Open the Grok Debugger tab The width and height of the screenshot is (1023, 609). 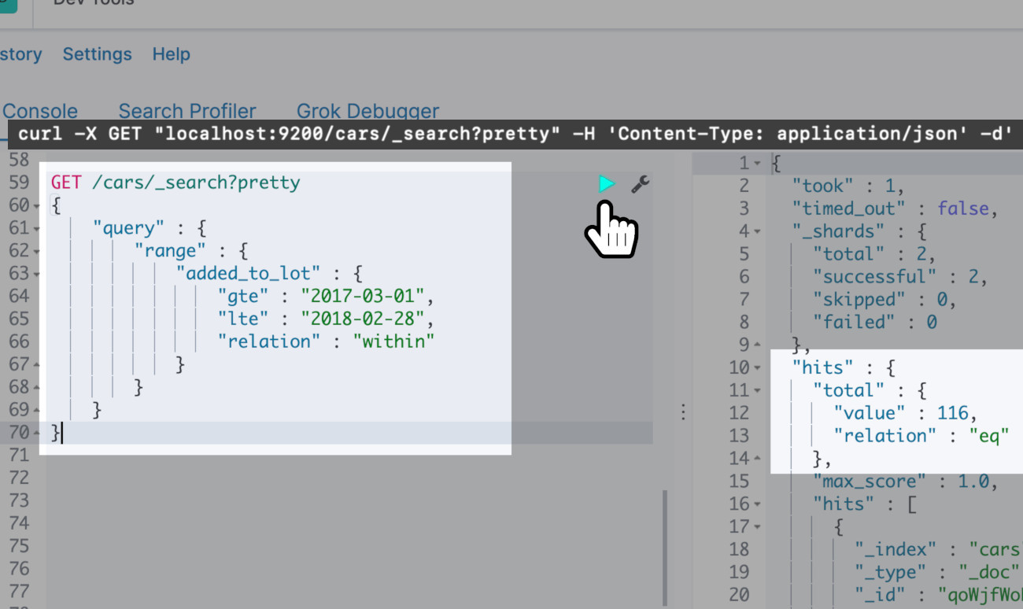pyautogui.click(x=367, y=111)
